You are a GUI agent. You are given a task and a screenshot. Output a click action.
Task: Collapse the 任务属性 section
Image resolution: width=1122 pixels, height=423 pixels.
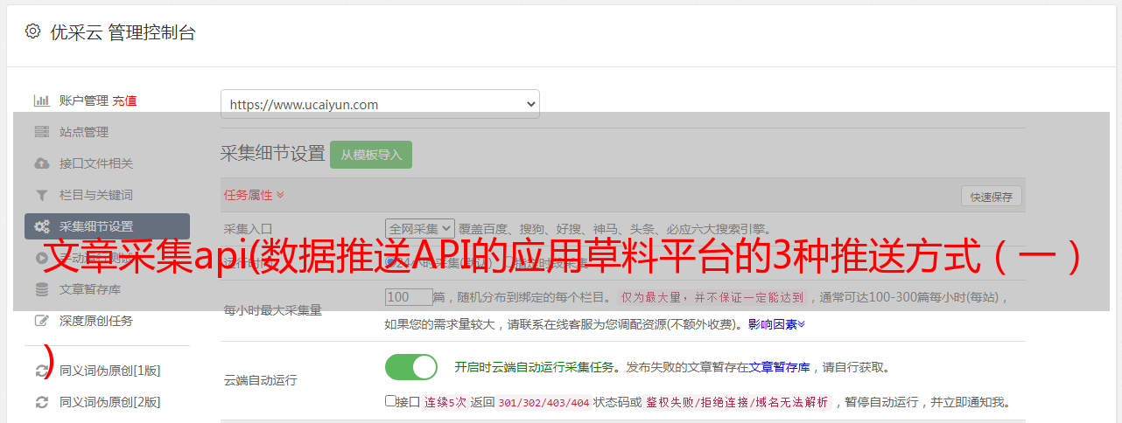click(x=255, y=195)
